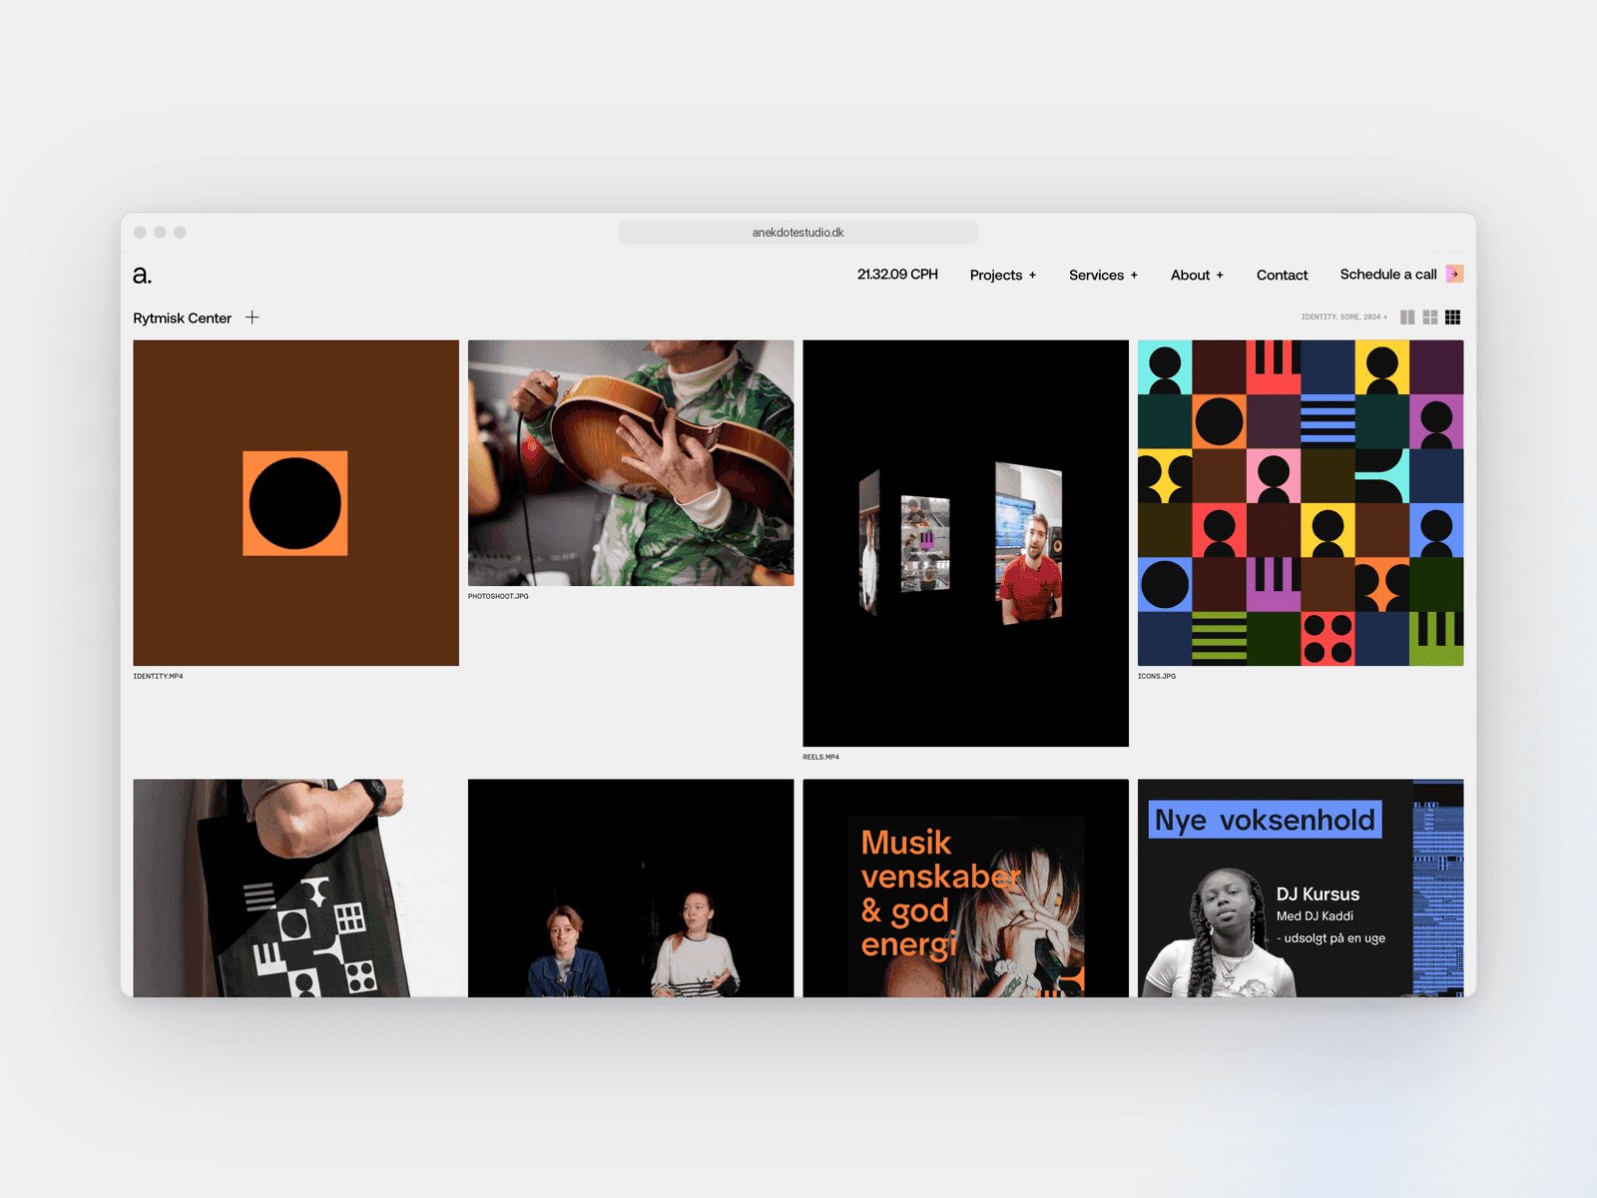Open IDENTITY, SOME, 2024 tag link

(x=1343, y=317)
